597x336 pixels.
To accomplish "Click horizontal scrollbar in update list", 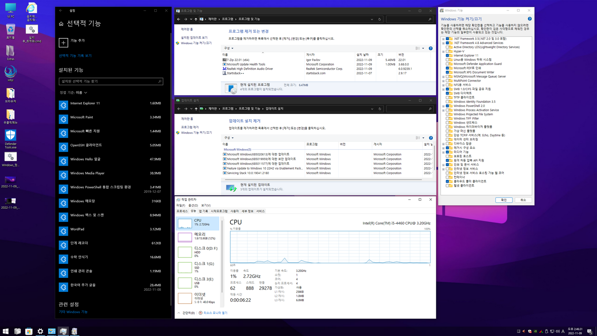I will point(323,179).
